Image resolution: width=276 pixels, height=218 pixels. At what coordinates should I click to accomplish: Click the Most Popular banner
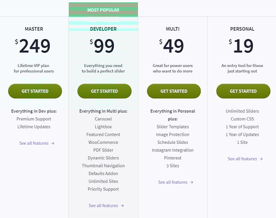click(103, 10)
